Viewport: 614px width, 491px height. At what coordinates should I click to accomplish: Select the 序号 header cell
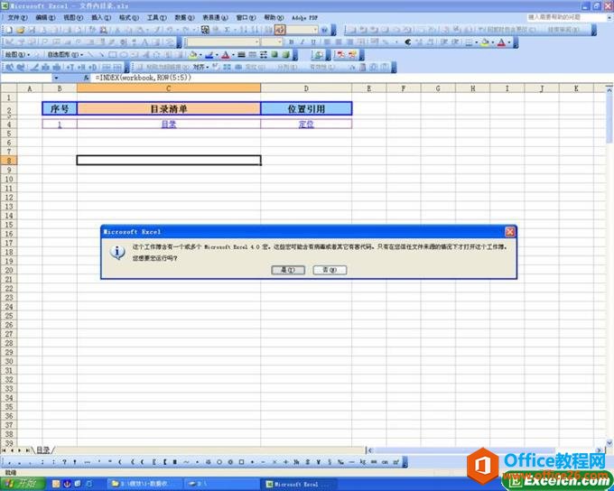60,108
